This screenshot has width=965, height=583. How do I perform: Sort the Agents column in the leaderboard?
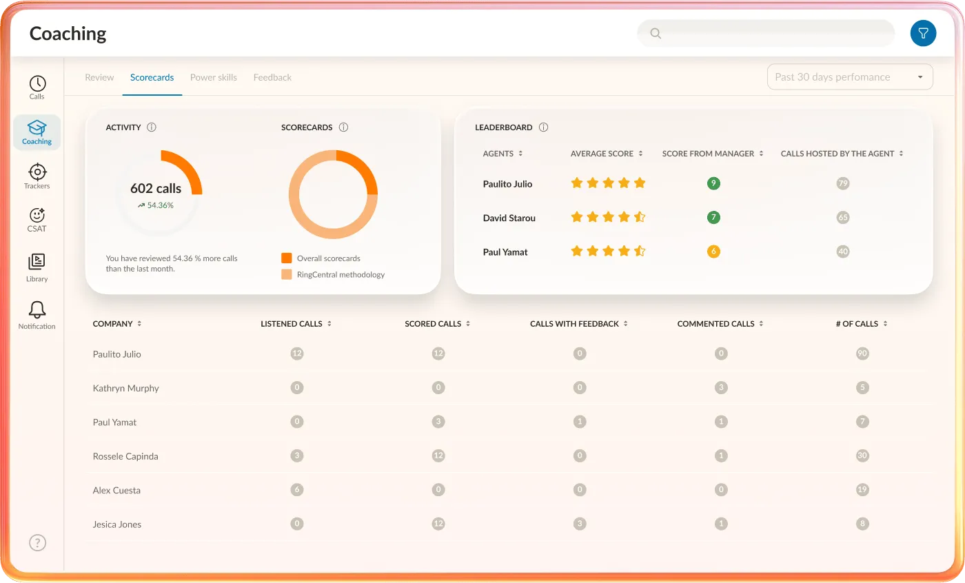(x=520, y=153)
